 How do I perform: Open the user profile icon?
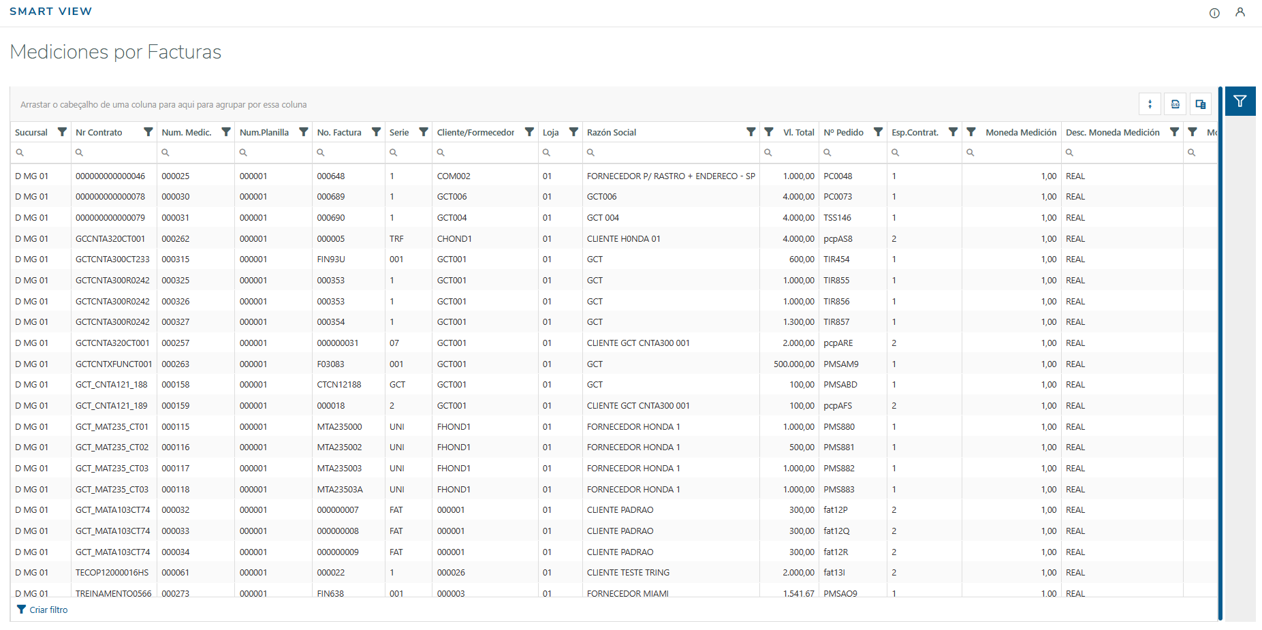click(x=1240, y=12)
